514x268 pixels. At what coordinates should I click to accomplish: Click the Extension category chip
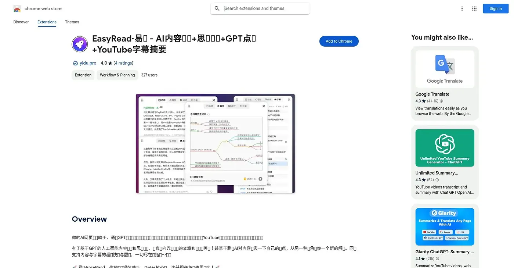[x=83, y=75]
